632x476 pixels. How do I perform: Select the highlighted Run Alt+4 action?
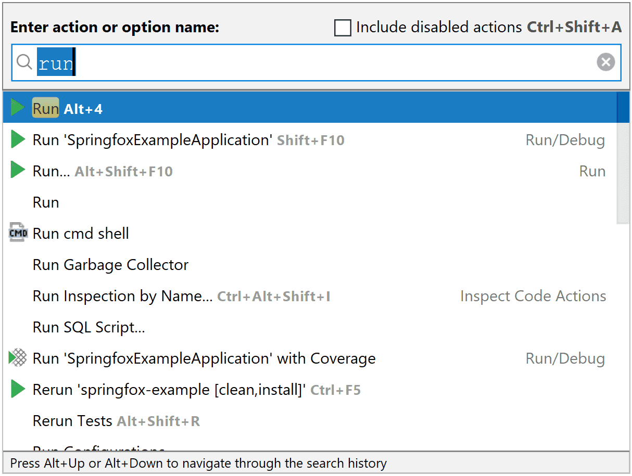click(x=68, y=109)
